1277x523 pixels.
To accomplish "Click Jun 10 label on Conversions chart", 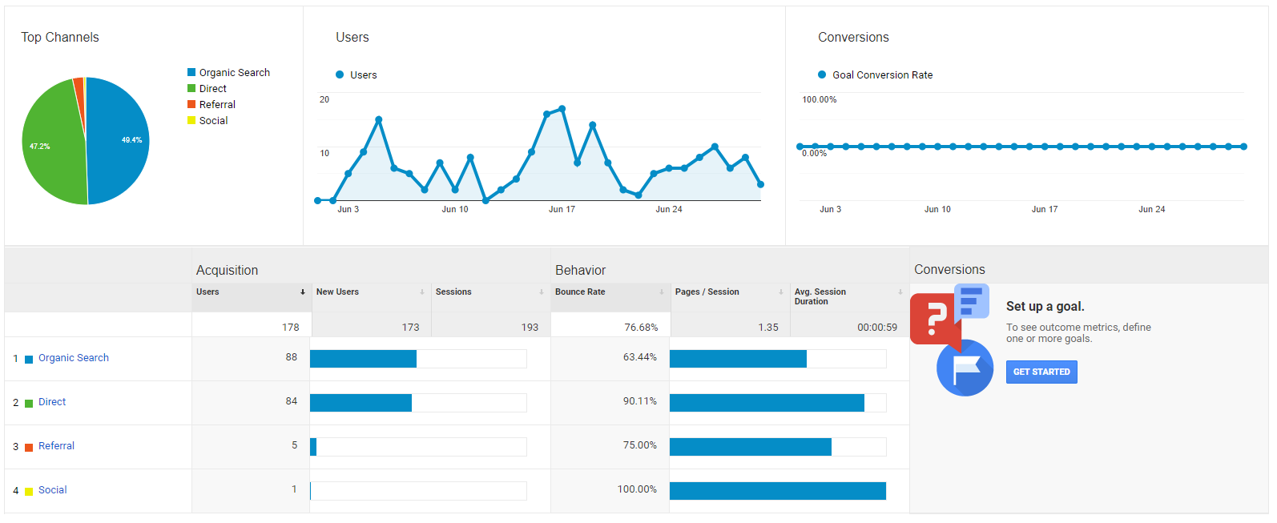I will pyautogui.click(x=937, y=209).
